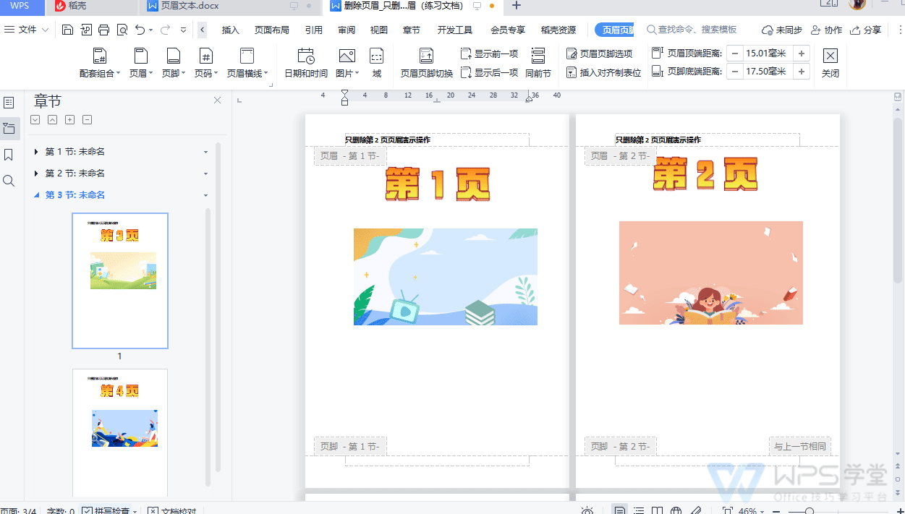Click the 页眉顶端距离 15.01毫米 field

click(x=768, y=53)
